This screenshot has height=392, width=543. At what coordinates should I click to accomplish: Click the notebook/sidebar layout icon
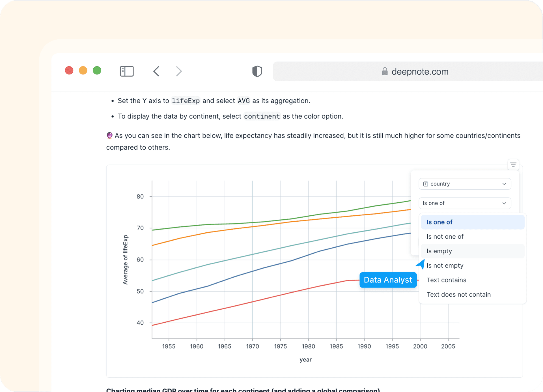(x=127, y=70)
